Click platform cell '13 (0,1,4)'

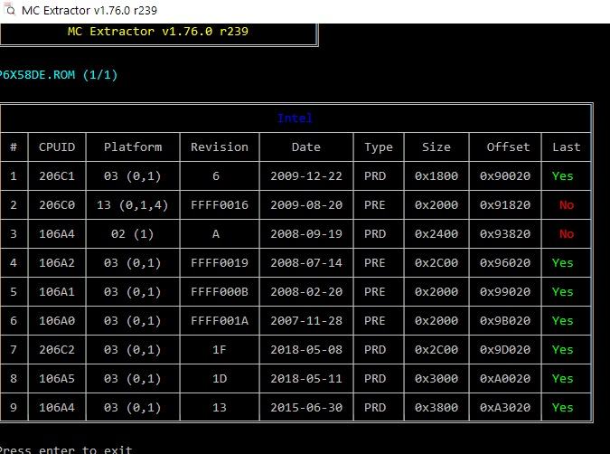pyautogui.click(x=133, y=205)
